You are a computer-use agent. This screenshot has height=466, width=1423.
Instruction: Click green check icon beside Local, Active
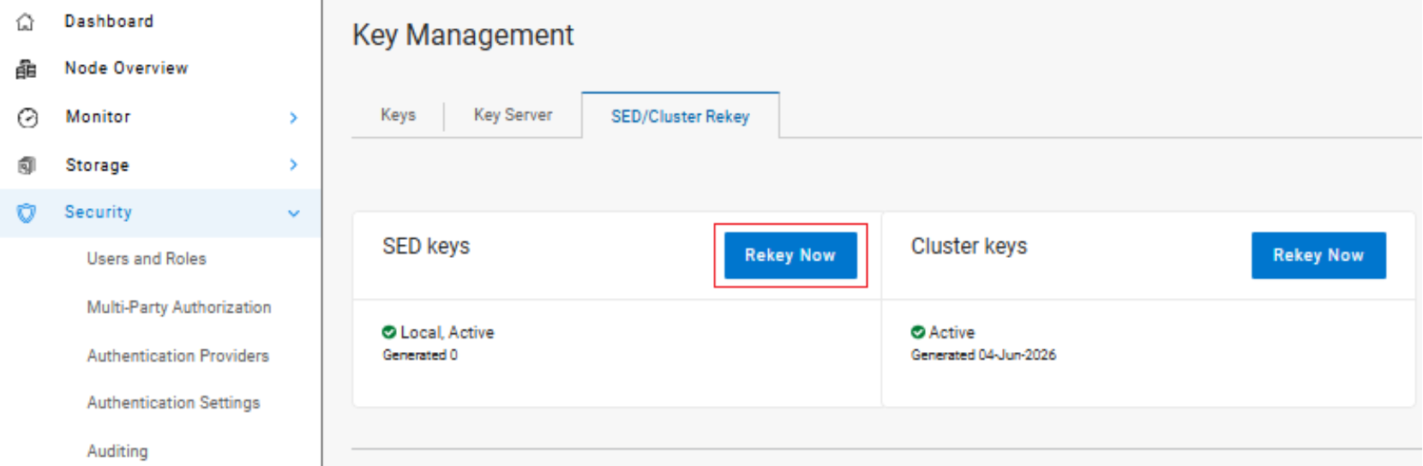point(389,332)
